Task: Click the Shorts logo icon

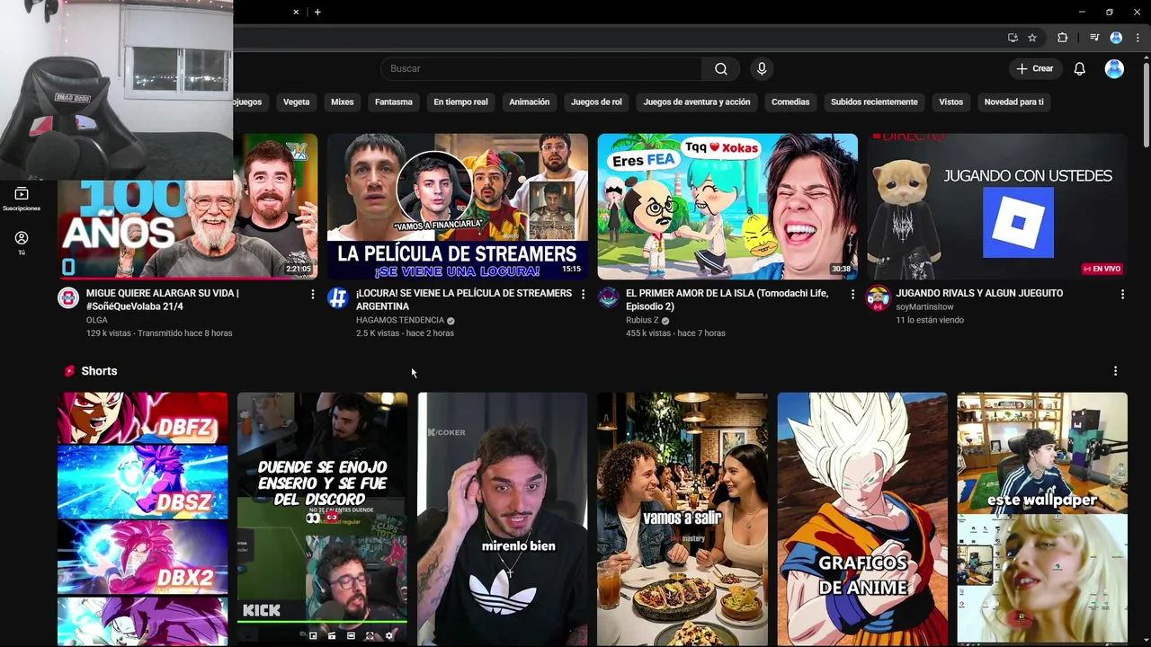Action: pyautogui.click(x=69, y=371)
